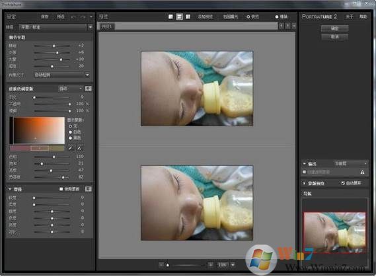Select the first preview tab
The width and height of the screenshot is (376, 277).
[107, 26]
